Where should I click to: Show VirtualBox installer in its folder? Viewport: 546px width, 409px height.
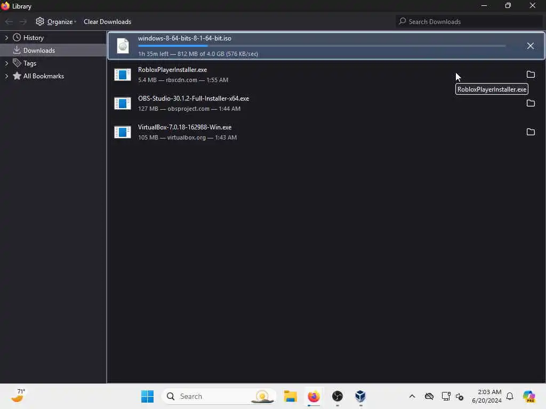[531, 132]
